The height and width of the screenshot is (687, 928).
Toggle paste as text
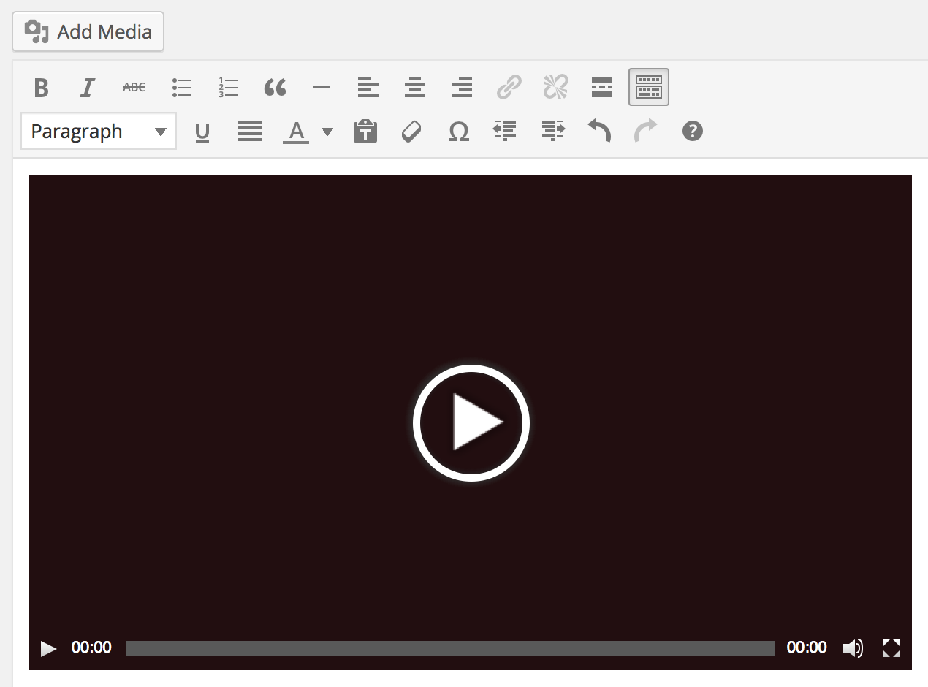click(365, 132)
